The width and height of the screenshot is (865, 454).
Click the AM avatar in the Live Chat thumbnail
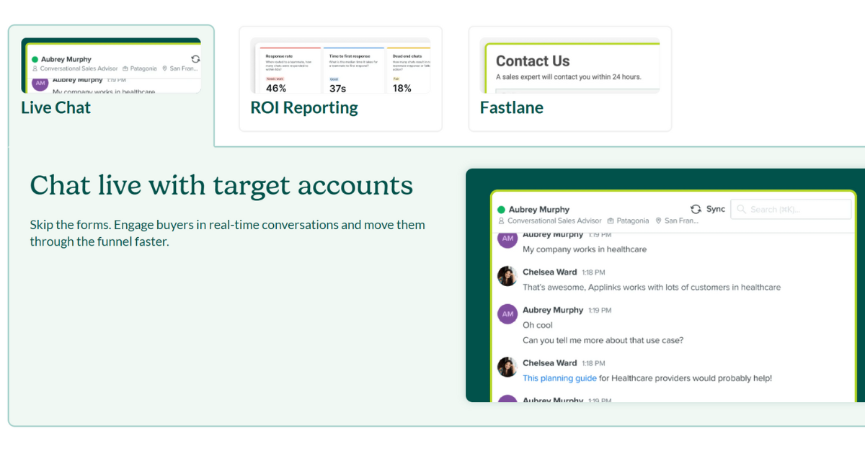click(x=40, y=84)
